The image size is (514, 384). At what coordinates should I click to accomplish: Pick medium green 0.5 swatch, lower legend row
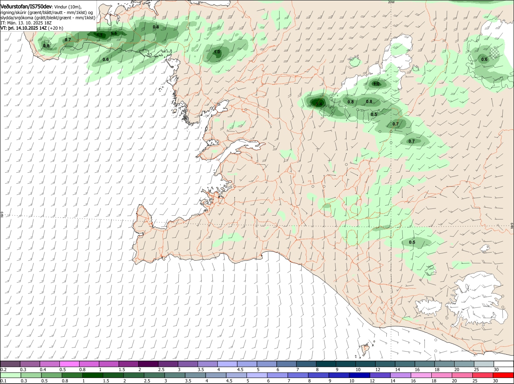tap(51, 375)
